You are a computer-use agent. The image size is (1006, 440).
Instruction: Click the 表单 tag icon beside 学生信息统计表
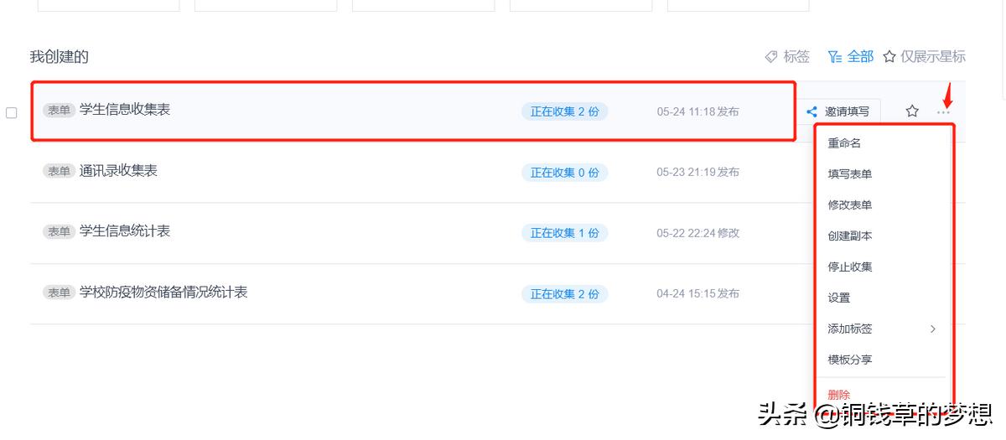click(x=59, y=232)
